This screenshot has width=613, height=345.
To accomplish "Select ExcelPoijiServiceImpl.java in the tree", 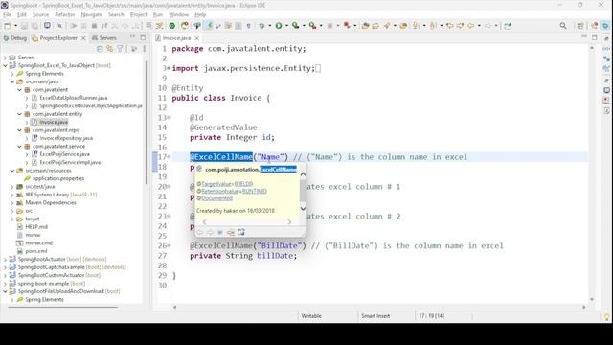I will [x=70, y=162].
